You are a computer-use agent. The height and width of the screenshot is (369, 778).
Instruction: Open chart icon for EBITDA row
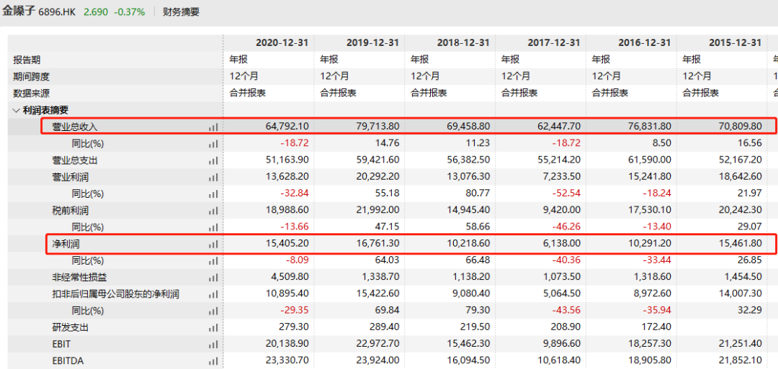coord(213,361)
